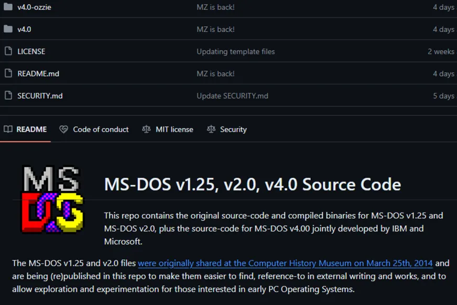Click the "2 weeks" timestamp on LICENSE
This screenshot has width=457, height=305.
click(x=441, y=51)
